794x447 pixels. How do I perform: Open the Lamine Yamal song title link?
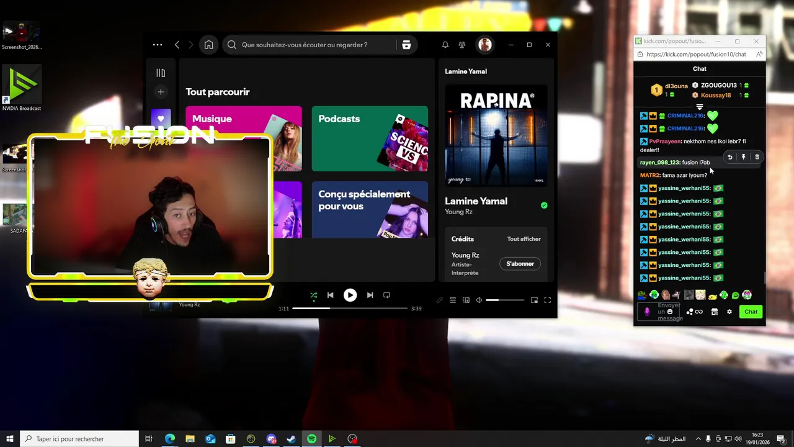[x=476, y=201]
